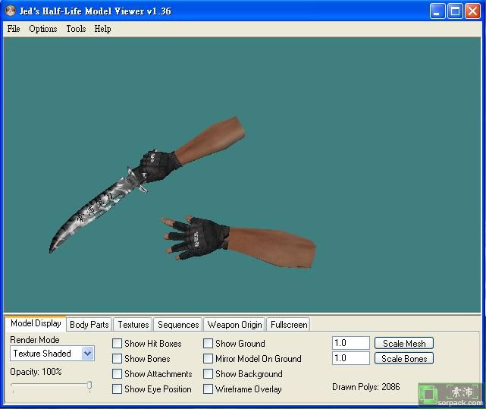The height and width of the screenshot is (409, 486).
Task: Click the Opacity slider handle
Action: click(89, 386)
